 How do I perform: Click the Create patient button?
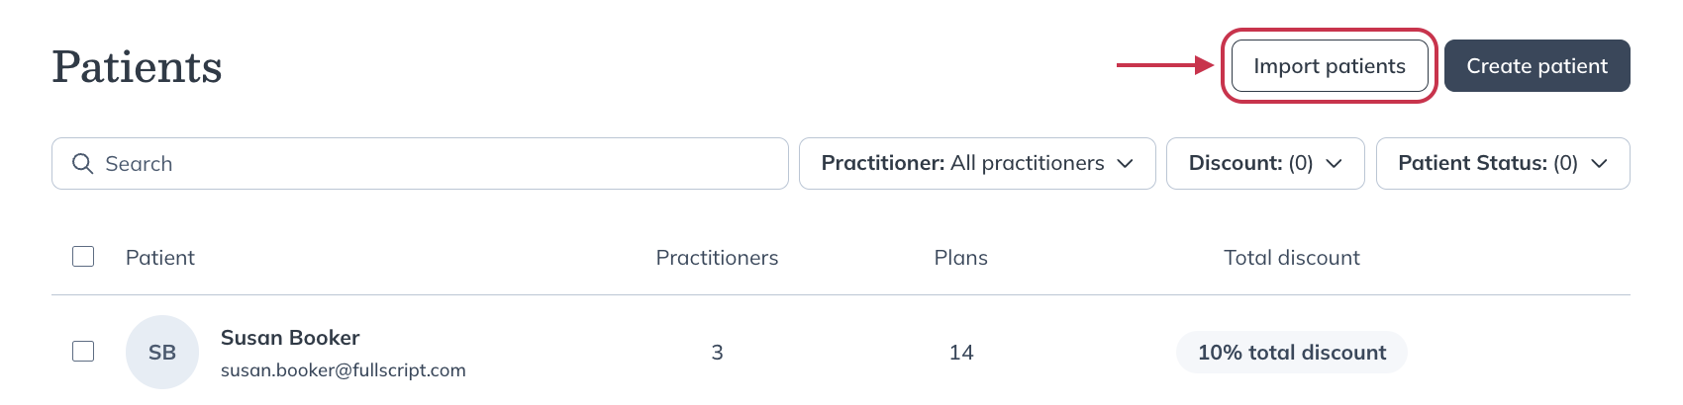[1537, 66]
